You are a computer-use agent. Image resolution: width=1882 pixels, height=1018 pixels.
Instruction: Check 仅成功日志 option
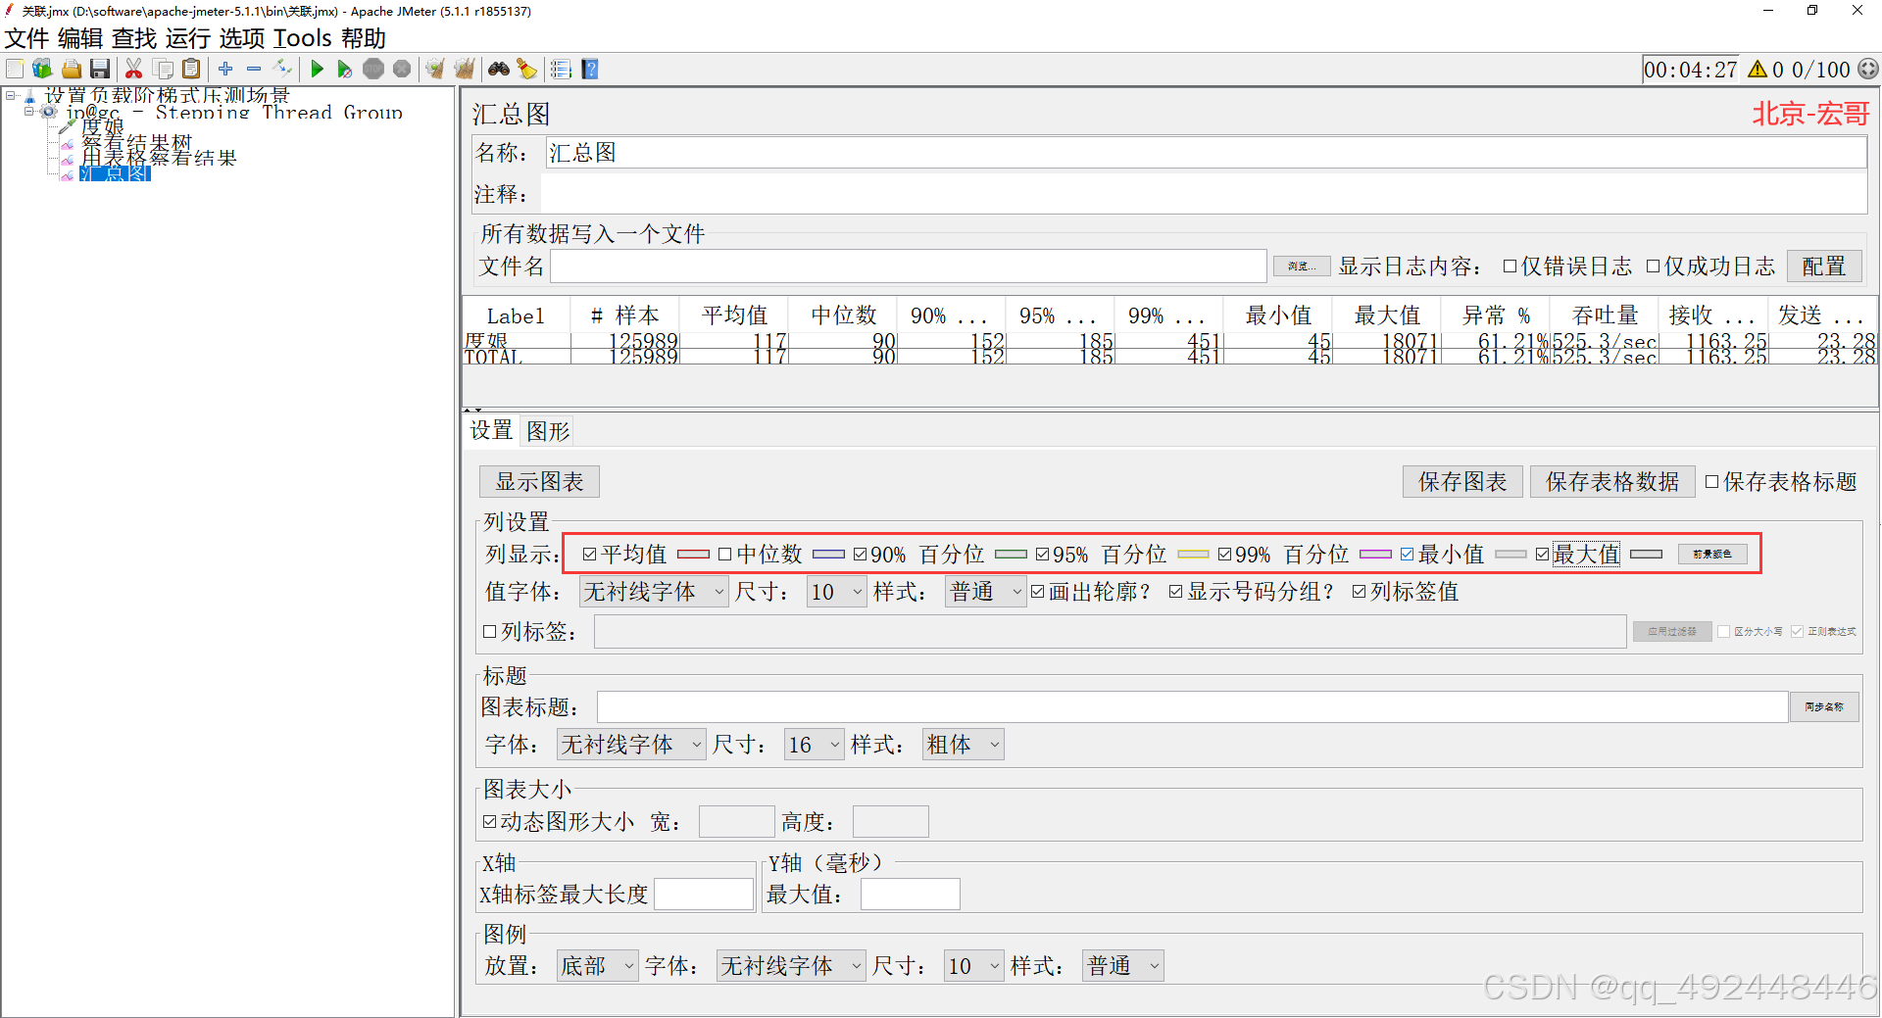pyautogui.click(x=1653, y=267)
